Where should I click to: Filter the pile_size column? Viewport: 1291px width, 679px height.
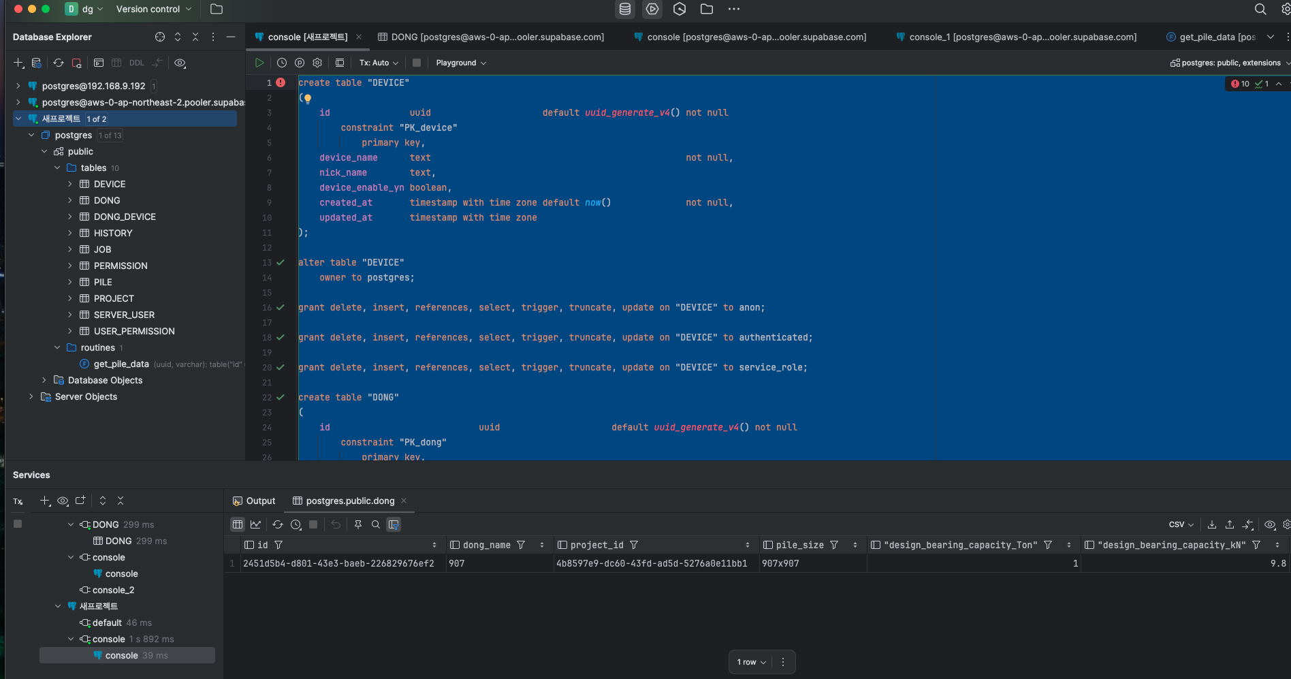(834, 545)
